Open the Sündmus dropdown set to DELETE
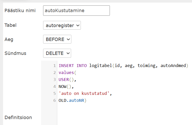The image size is (192, 125). click(x=57, y=53)
